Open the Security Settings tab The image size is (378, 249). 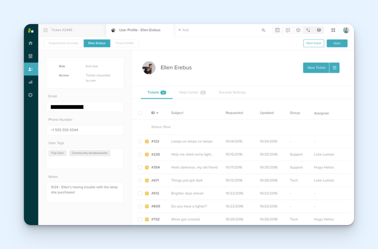coord(232,93)
